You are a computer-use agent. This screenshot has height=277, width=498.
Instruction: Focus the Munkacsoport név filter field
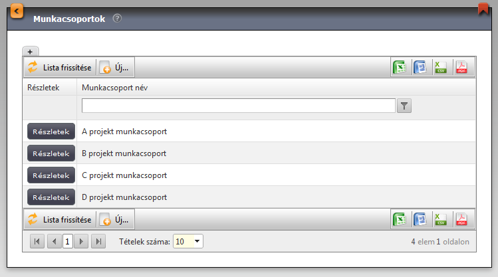(x=239, y=106)
